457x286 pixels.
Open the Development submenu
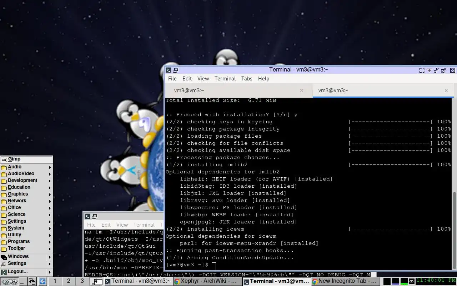27,181
